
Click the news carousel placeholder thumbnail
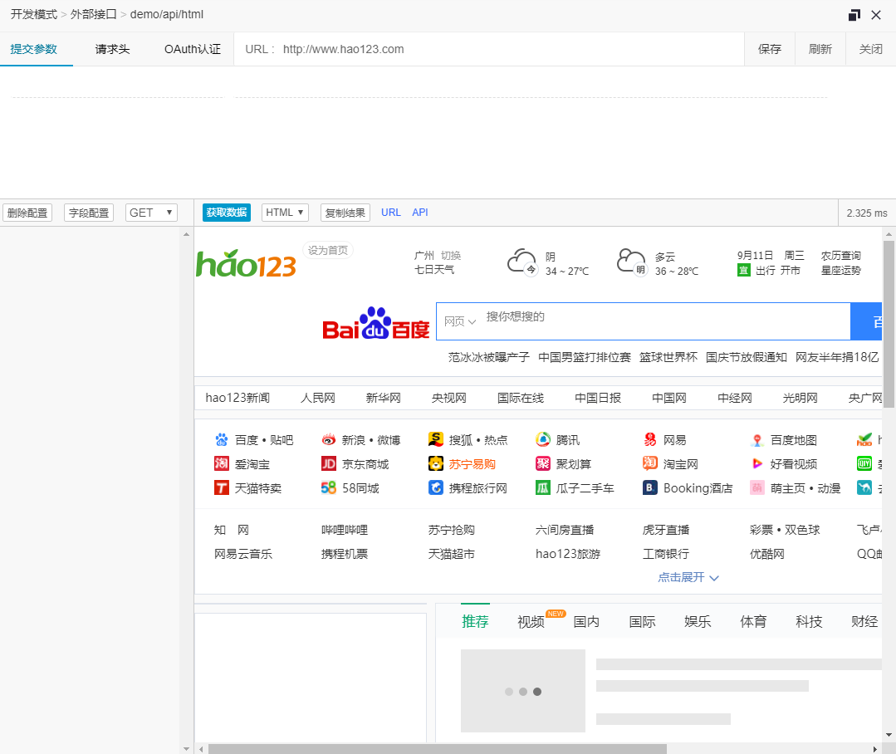click(x=523, y=691)
